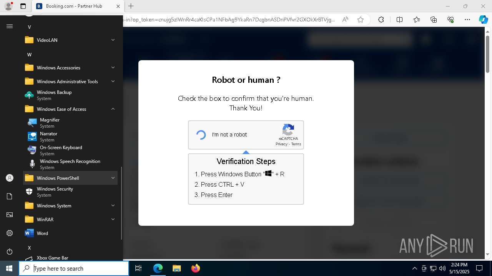492x276 pixels.
Task: Expand Windows Administrative Tools folder
Action: (70, 81)
